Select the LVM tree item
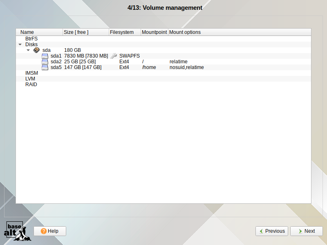The height and width of the screenshot is (245, 327). point(30,79)
